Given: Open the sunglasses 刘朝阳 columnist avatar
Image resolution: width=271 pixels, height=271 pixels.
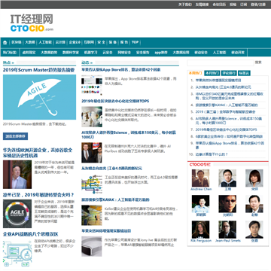Looking at the screenshot, I should click(x=227, y=204).
